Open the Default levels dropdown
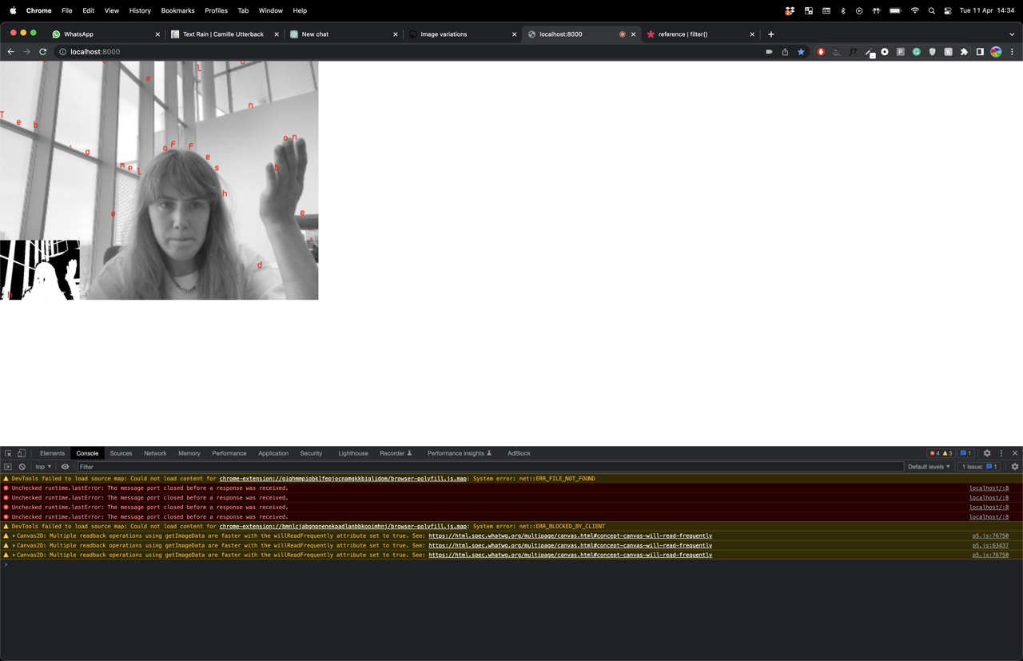This screenshot has height=661, width=1023. (929, 467)
